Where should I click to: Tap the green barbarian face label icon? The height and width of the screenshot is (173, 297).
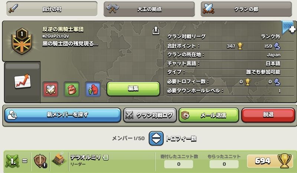point(71,89)
